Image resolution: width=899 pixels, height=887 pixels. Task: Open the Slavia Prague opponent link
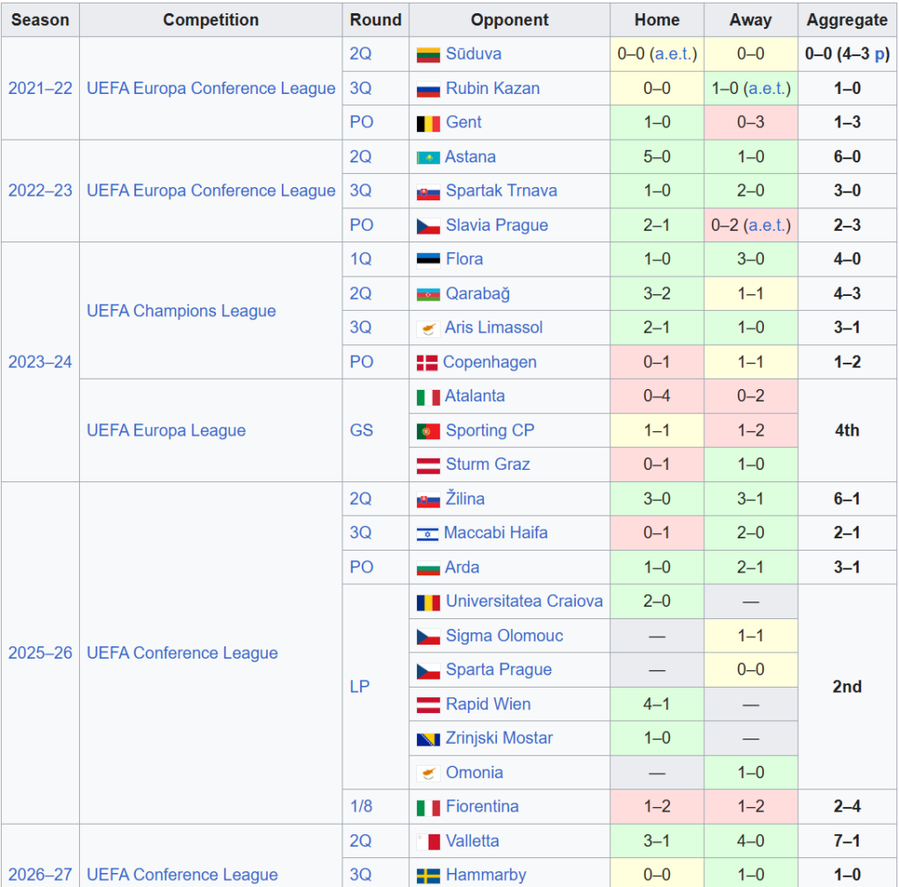[497, 226]
